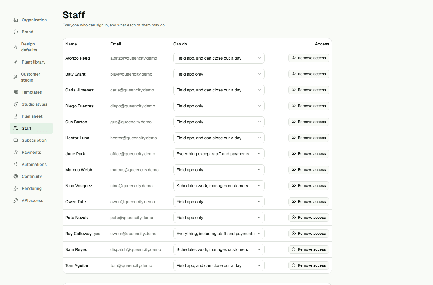Open Alonzo Reed's permission dropdown

pos(219,58)
